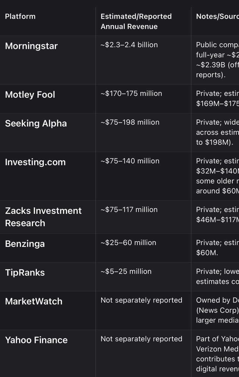Viewport: 239px width, 377px height.
Task: Select the Morningstar platform name
Action: [x=31, y=46]
